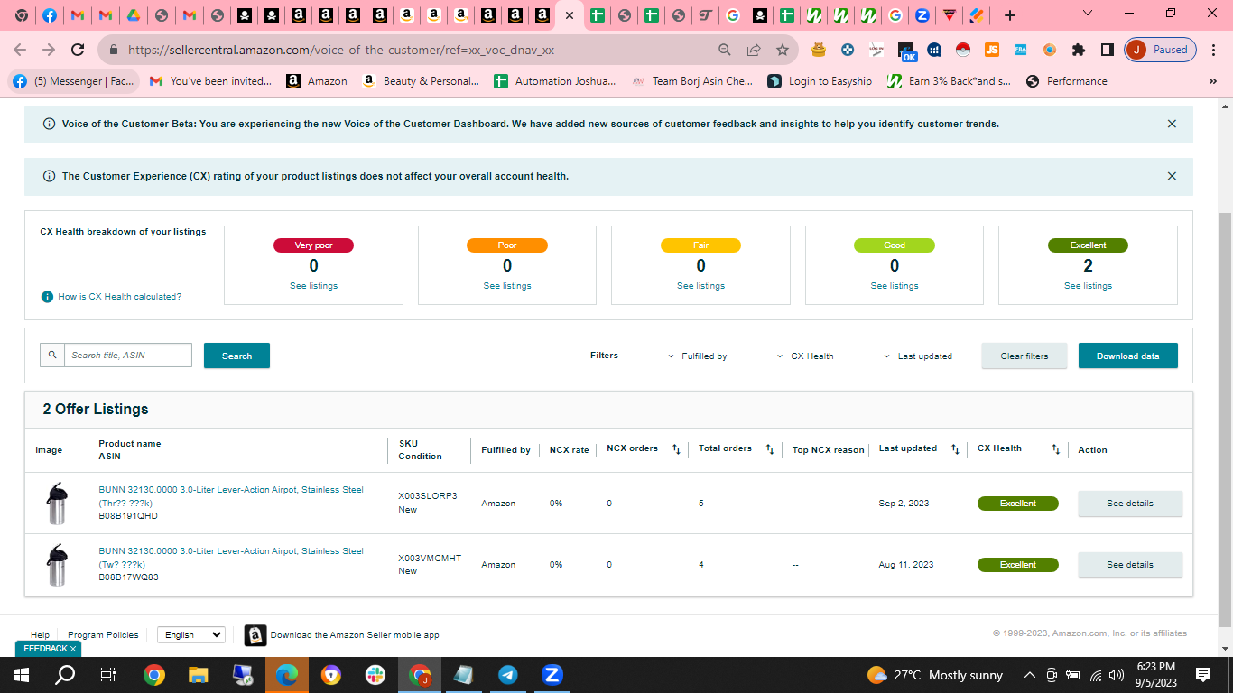Screen dimensions: 1233x693
Task: Open How is CX Health calculated link
Action: 120,297
